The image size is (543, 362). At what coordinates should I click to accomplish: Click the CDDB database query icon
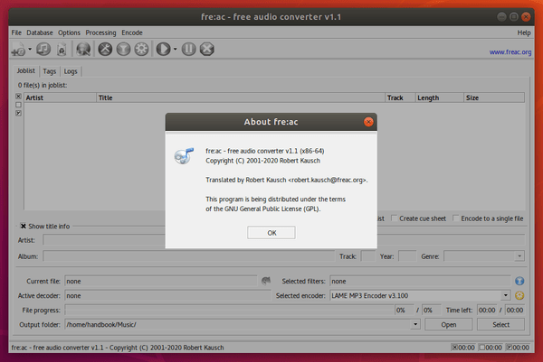tap(83, 49)
